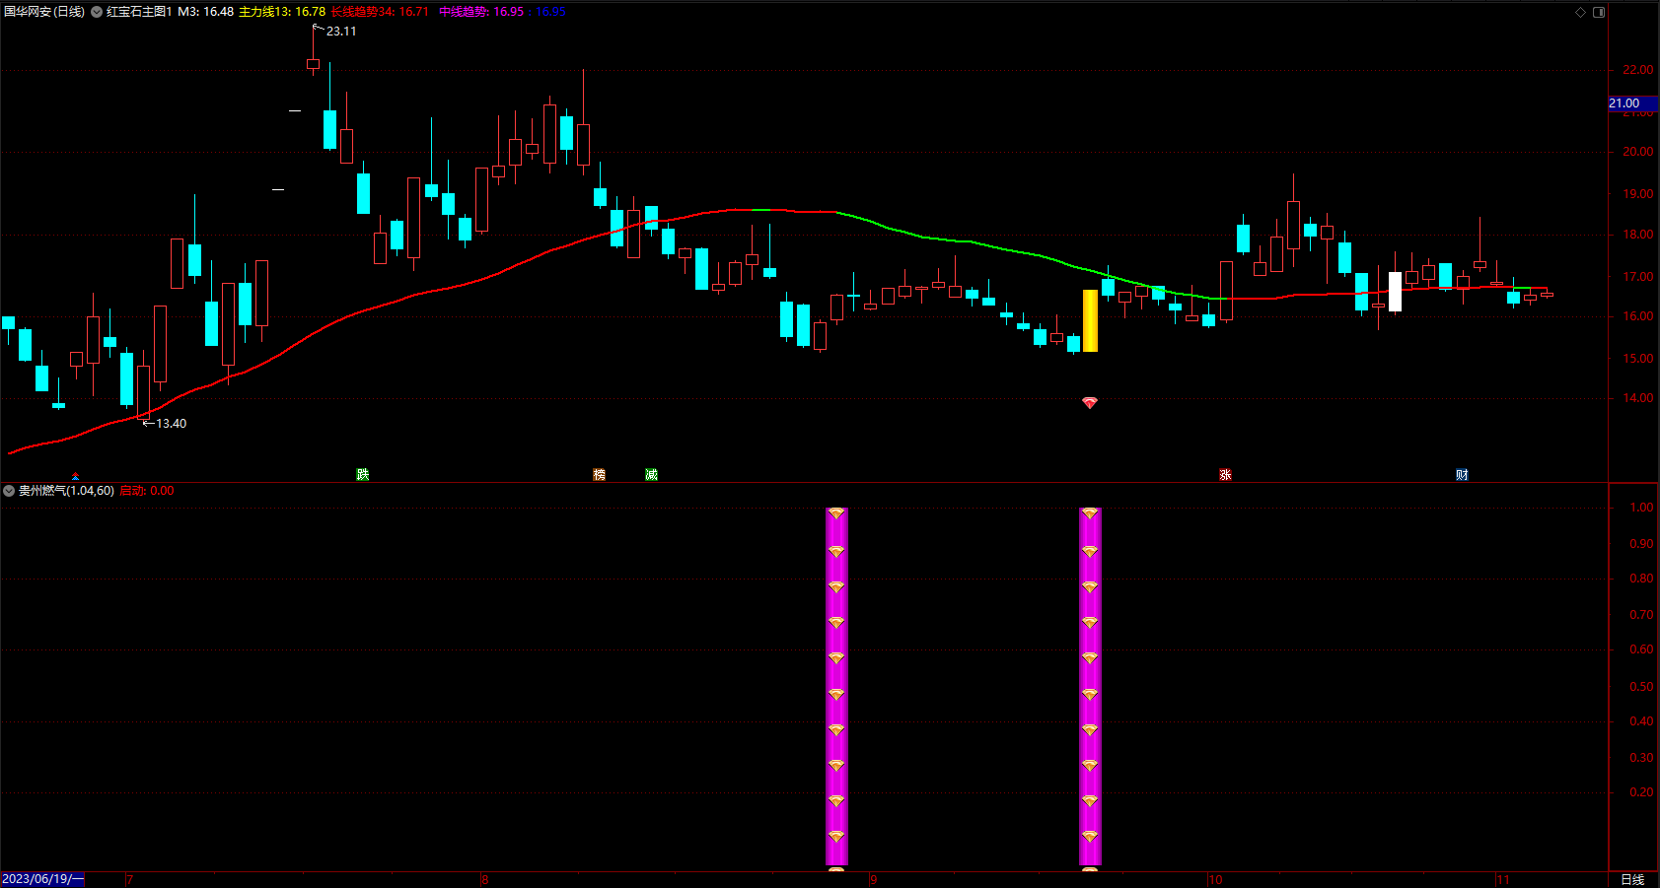Viewport: 1660px width, 888px height.
Task: Click the 国华网安(日线) stock title
Action: 44,12
